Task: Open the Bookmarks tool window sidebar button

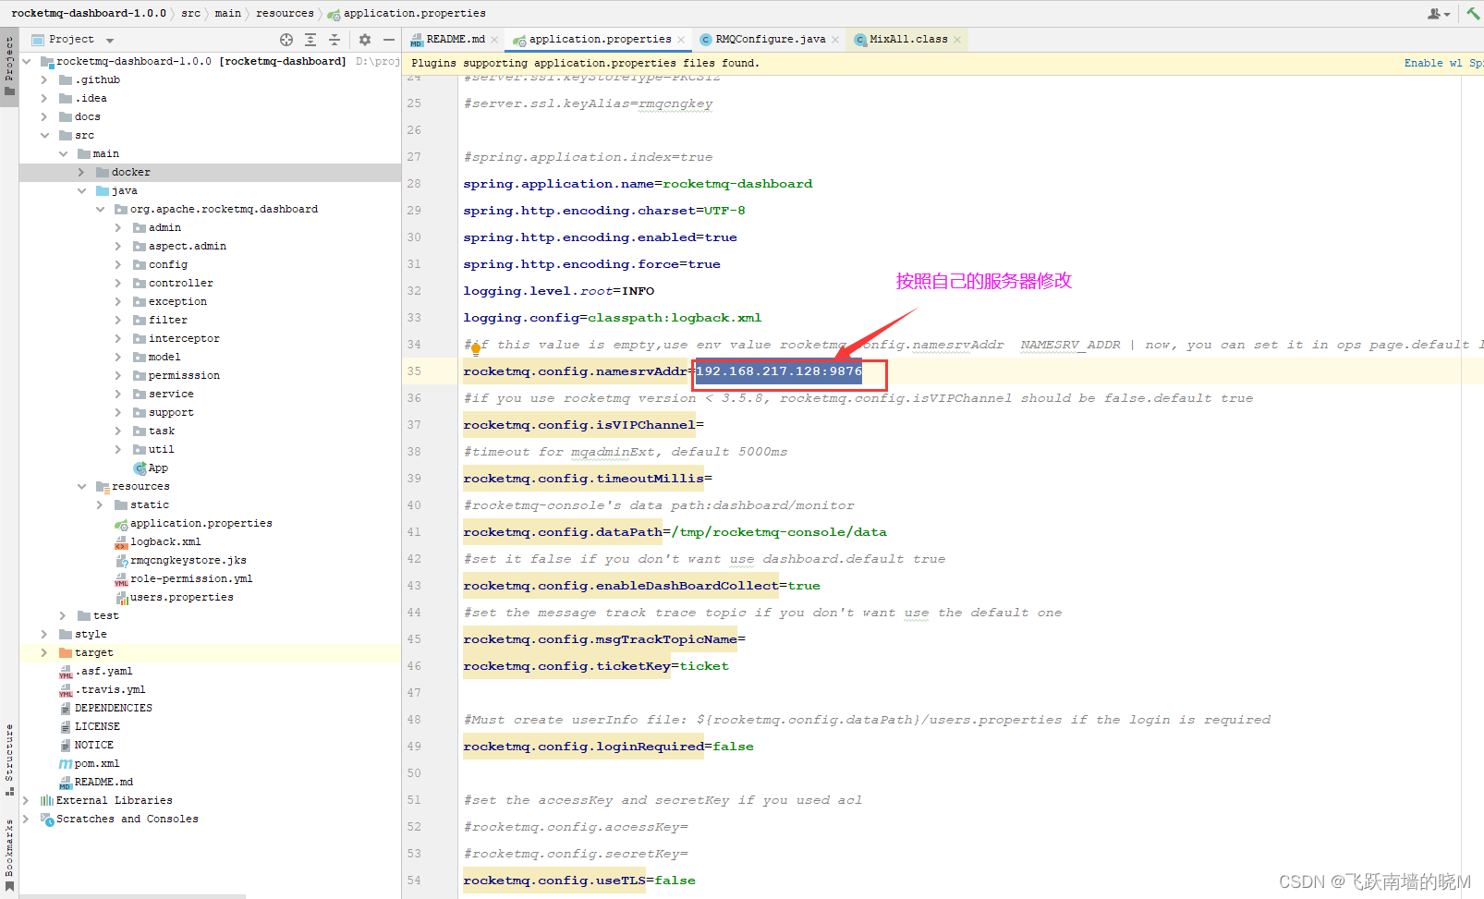Action: 9,856
